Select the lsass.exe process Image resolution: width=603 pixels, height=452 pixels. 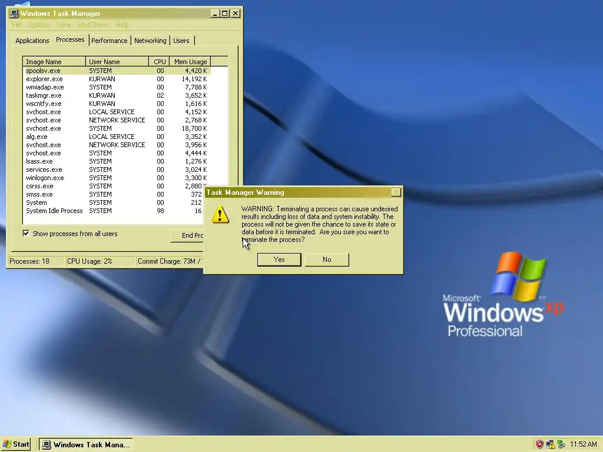[117, 161]
